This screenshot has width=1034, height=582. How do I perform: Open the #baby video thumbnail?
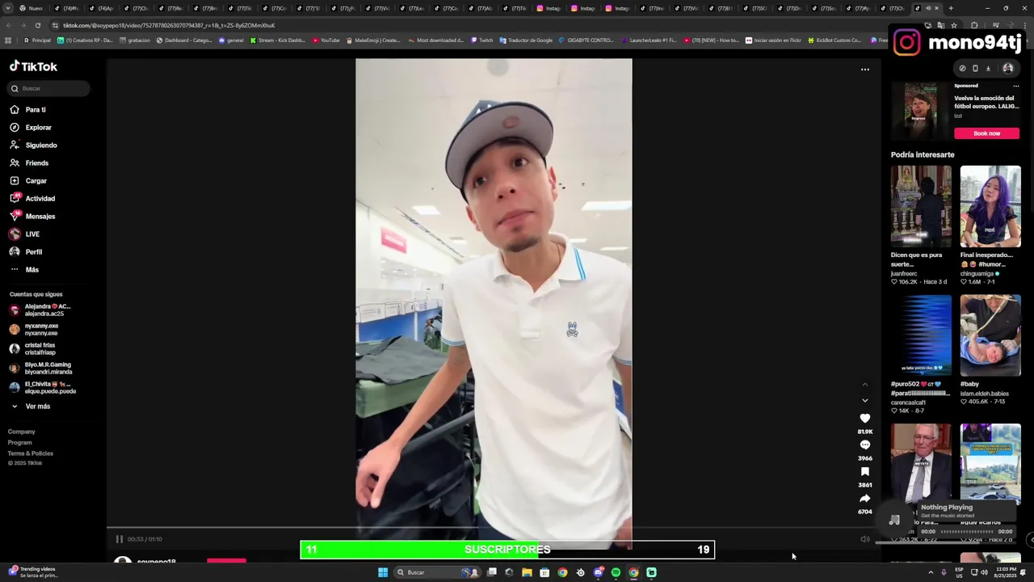pos(990,335)
